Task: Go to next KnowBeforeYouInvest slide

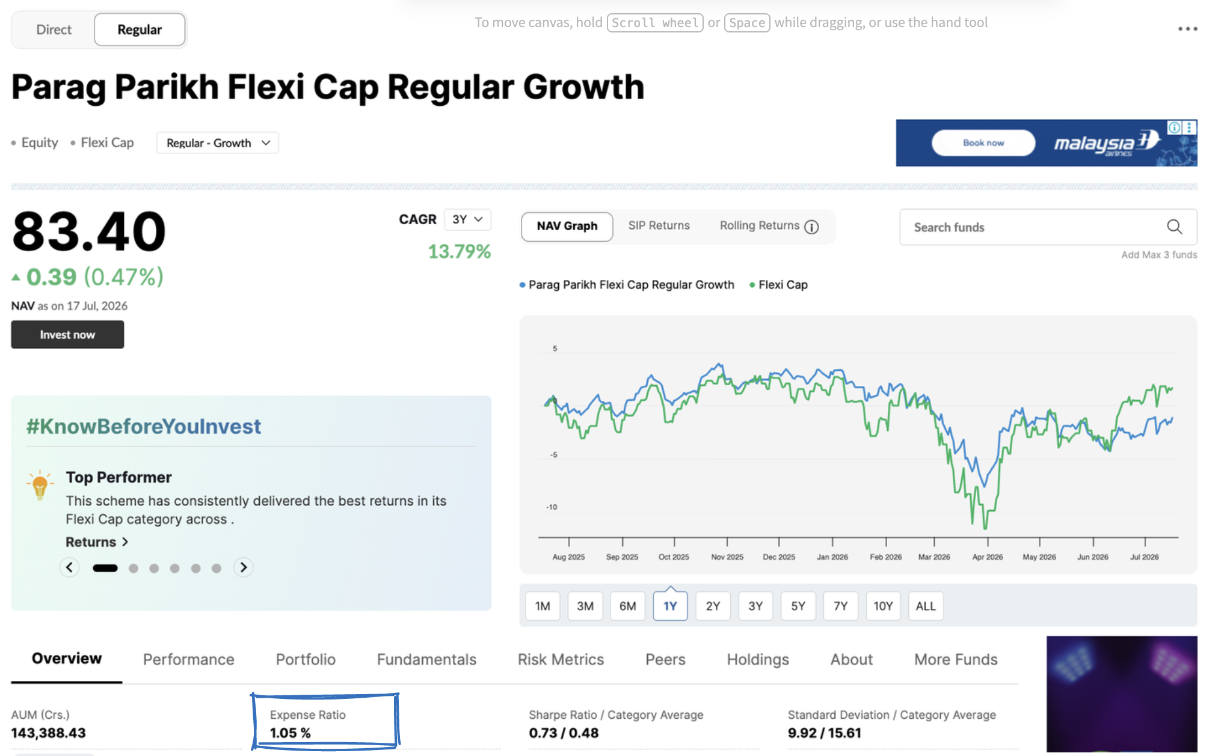Action: coord(243,567)
